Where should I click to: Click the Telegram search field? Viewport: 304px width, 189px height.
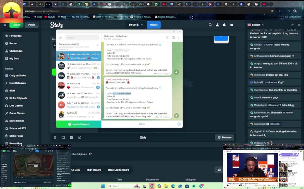tap(82, 38)
